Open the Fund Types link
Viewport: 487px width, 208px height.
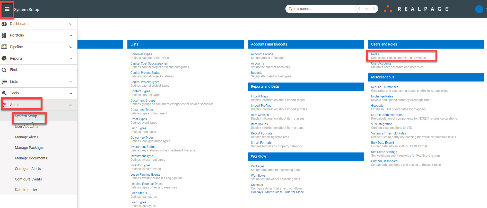tap(138, 128)
